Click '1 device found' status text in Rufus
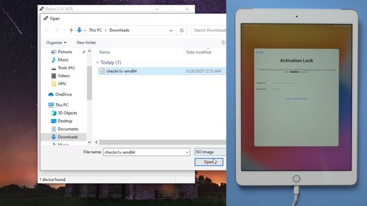This screenshot has width=367, height=206. point(52,179)
